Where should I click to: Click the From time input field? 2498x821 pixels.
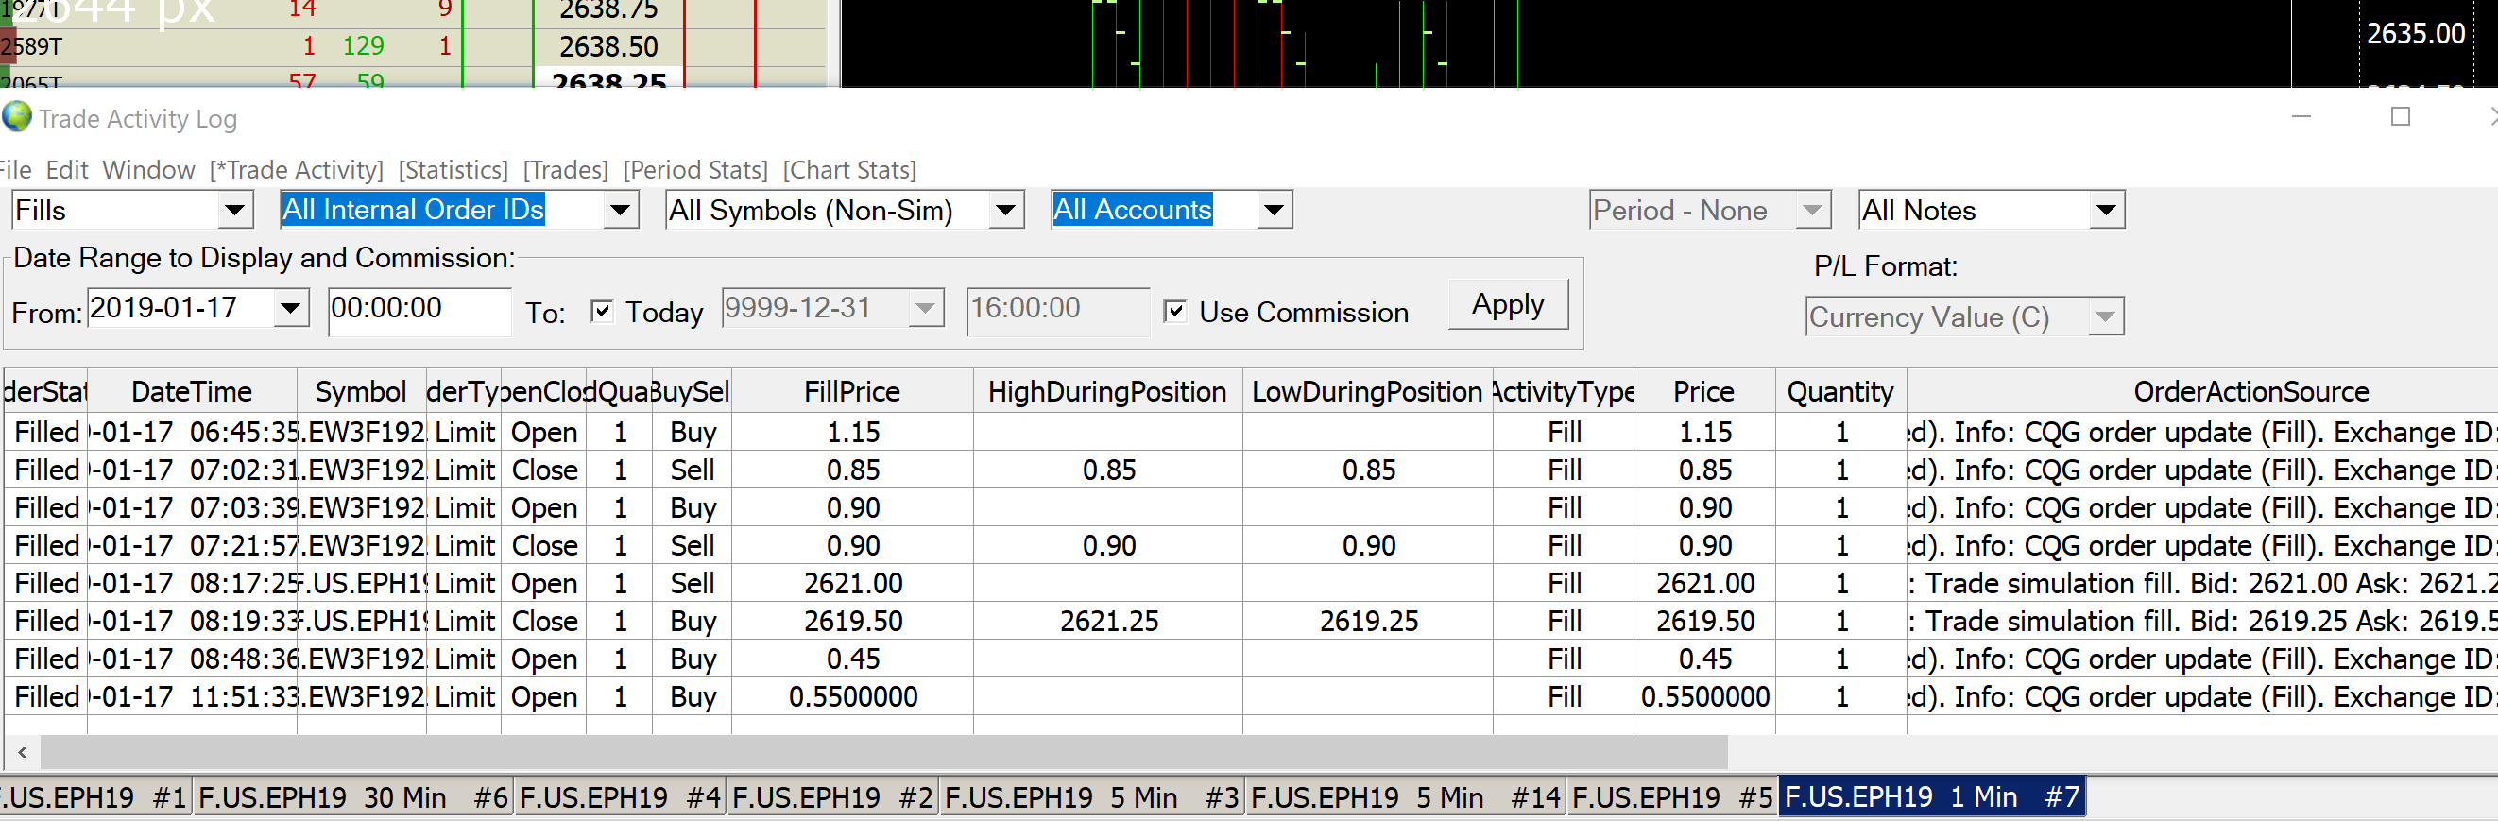[x=418, y=310]
